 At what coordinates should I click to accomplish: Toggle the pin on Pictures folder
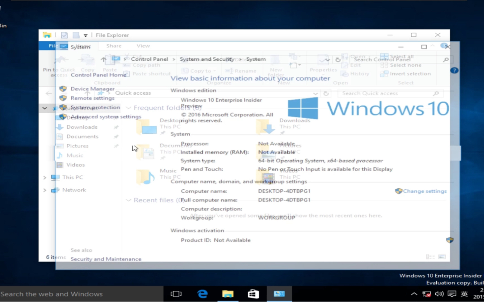[x=116, y=146]
